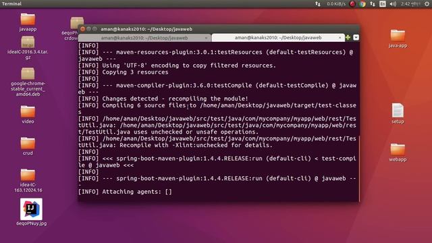
Task: Open the En keyboard layout indicator
Action: tap(383, 4)
